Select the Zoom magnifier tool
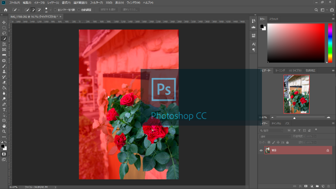 coord(4,131)
